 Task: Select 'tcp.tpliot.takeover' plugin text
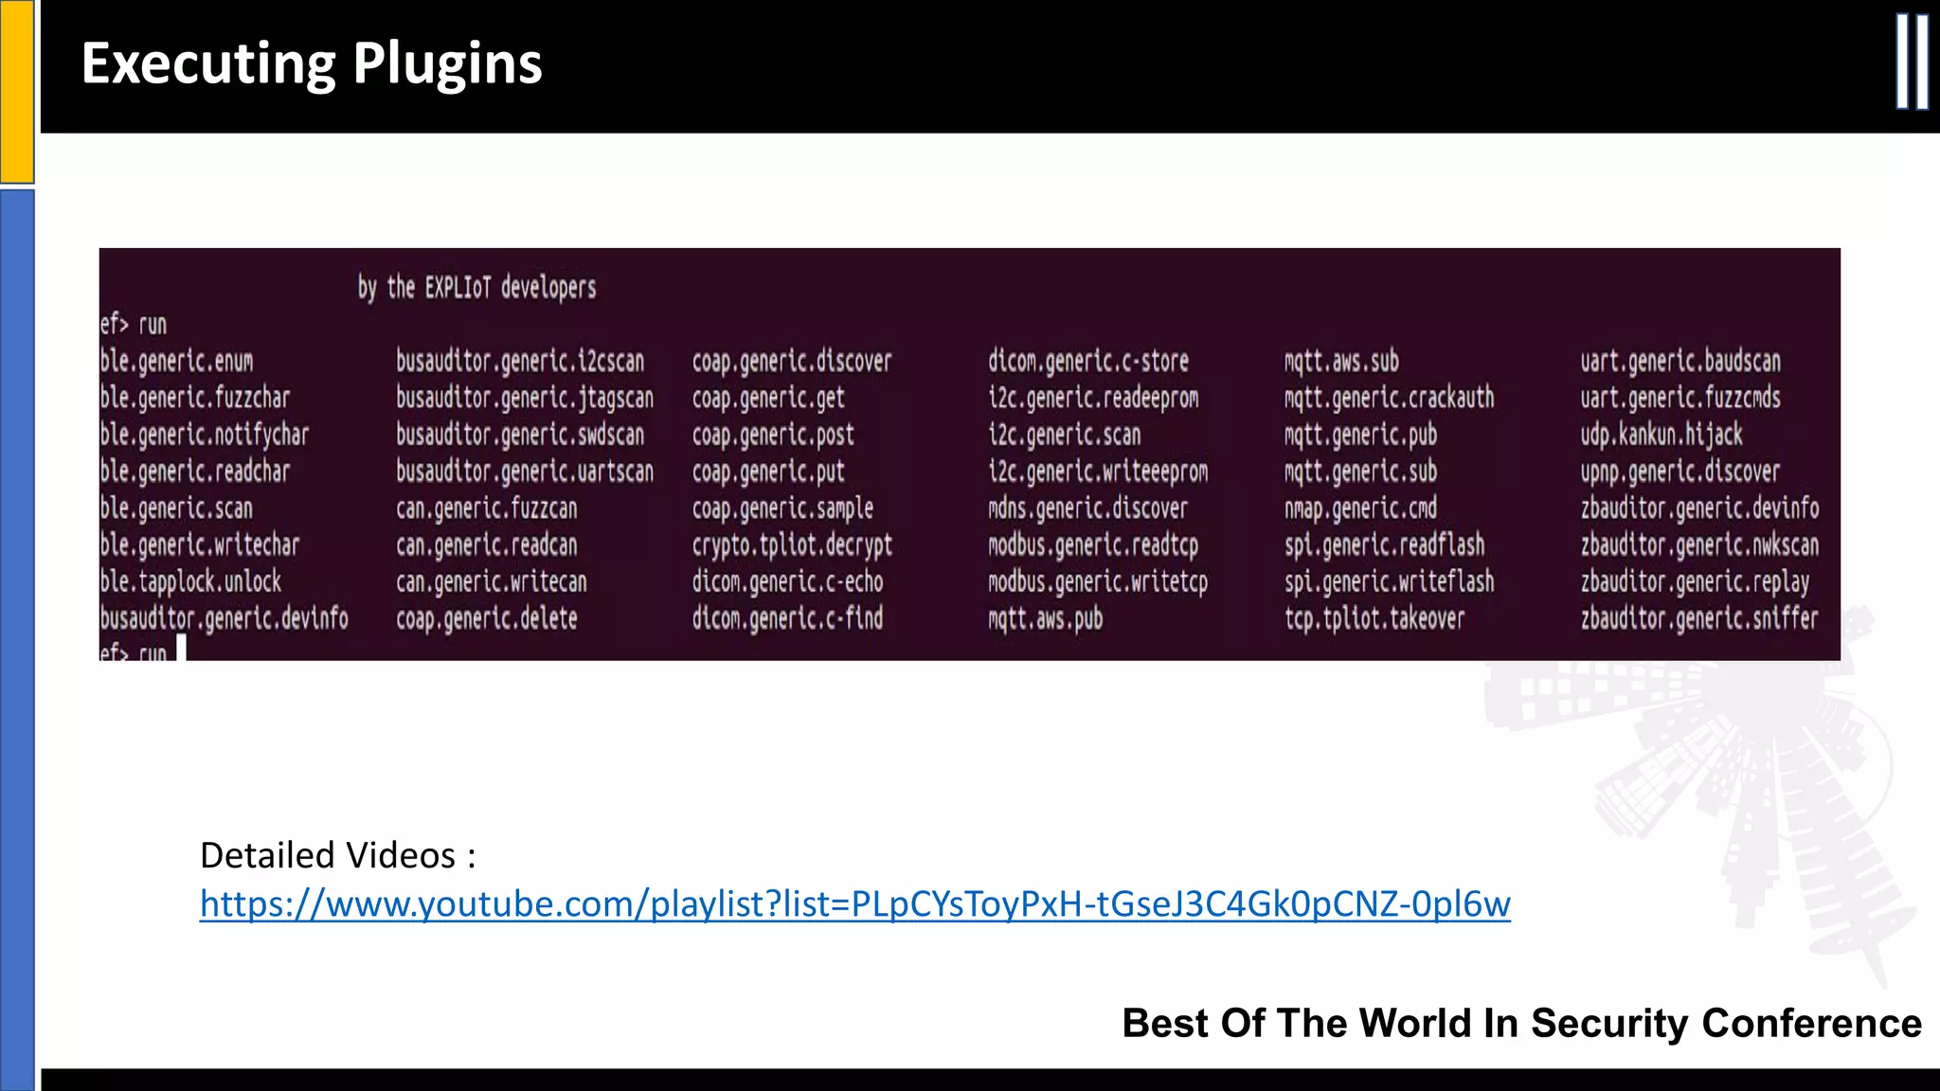1374,618
